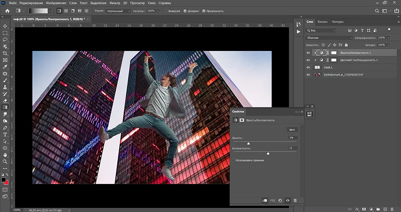Filter layers for text type
Image resolution: width=401 pixels, height=212 pixels.
pos(362,30)
